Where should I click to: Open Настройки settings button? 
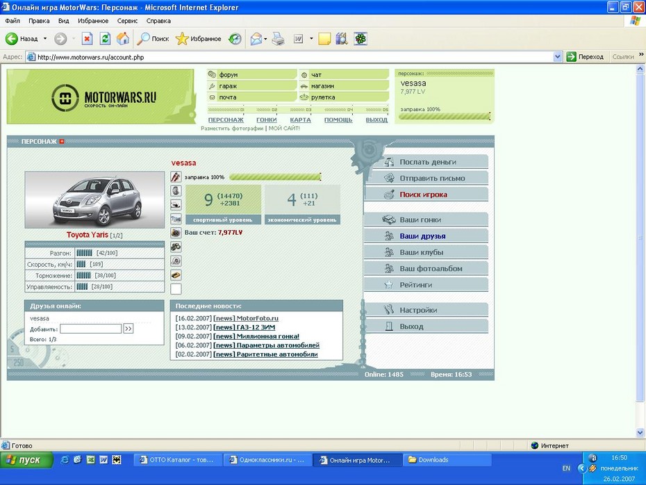point(426,310)
